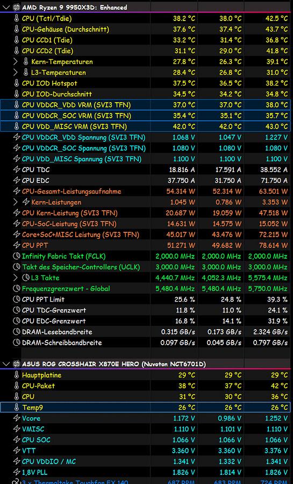Select the CPU VDD_MISC Spannung row

(146, 159)
